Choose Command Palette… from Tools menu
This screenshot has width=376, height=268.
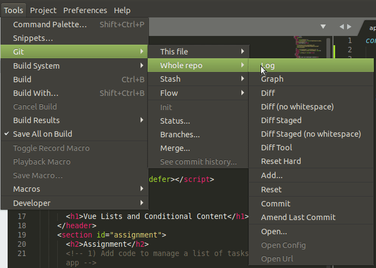pyautogui.click(x=75, y=25)
